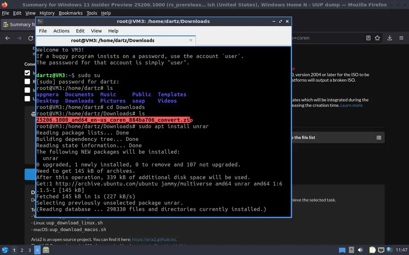Tick the checkbox with label starting 'U'
The width and height of the screenshot is (409, 255).
[27, 99]
